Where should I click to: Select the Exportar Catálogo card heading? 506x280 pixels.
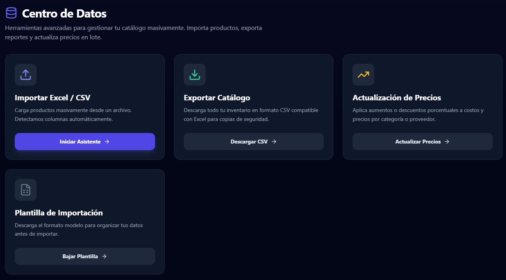point(217,98)
